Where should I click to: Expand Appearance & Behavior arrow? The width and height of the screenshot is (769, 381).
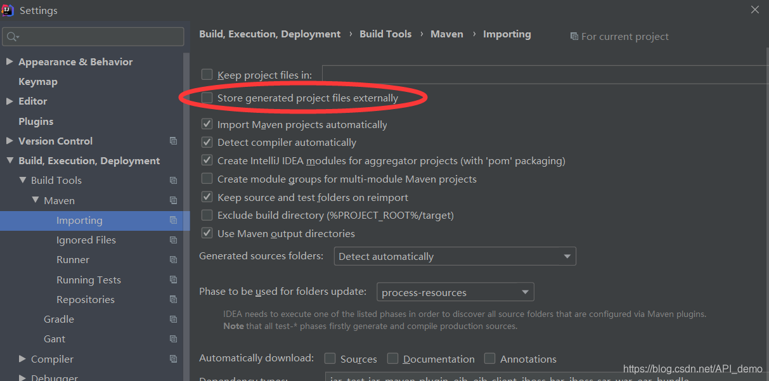[x=9, y=61]
